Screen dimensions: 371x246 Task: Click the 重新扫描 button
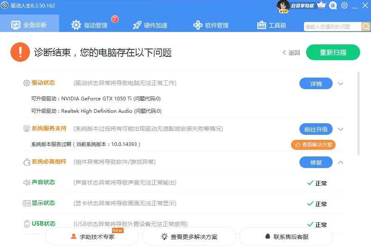pyautogui.click(x=333, y=52)
